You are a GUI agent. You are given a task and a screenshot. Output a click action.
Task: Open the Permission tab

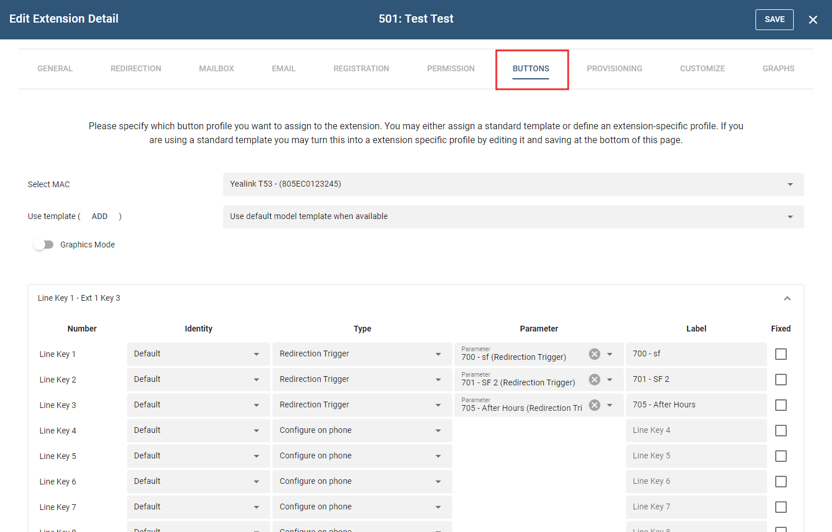click(x=450, y=68)
